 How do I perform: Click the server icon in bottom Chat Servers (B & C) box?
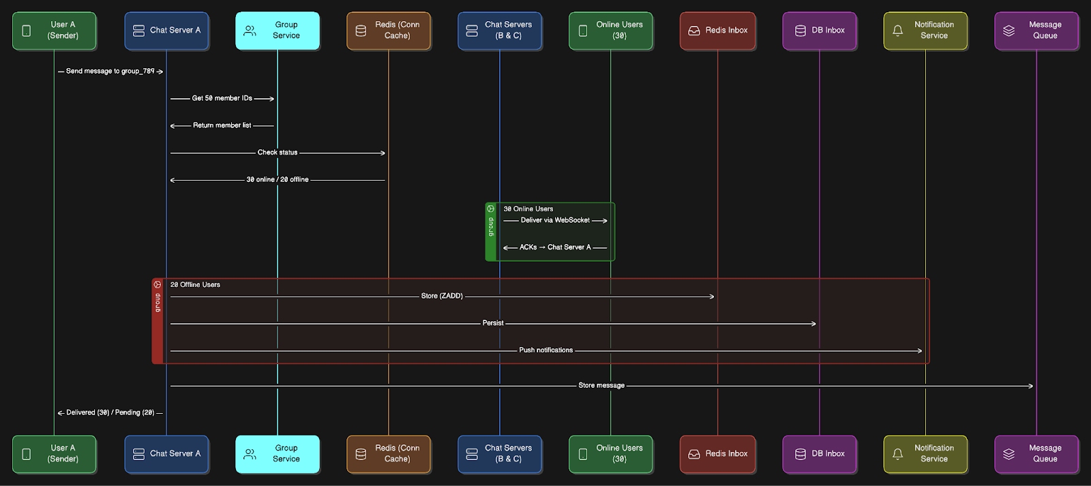[x=472, y=454]
